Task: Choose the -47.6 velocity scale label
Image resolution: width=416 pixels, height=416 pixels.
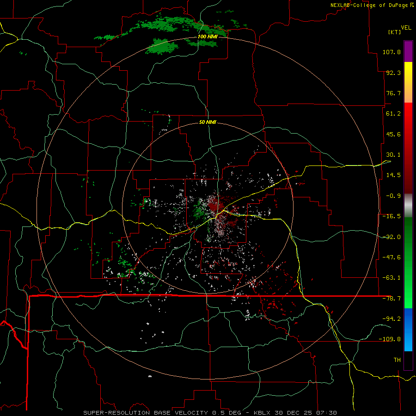Action: (392, 257)
